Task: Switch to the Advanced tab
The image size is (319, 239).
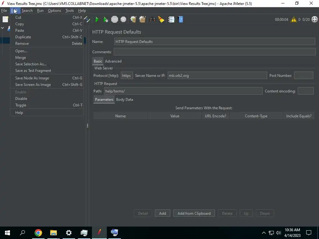Action: [x=113, y=61]
